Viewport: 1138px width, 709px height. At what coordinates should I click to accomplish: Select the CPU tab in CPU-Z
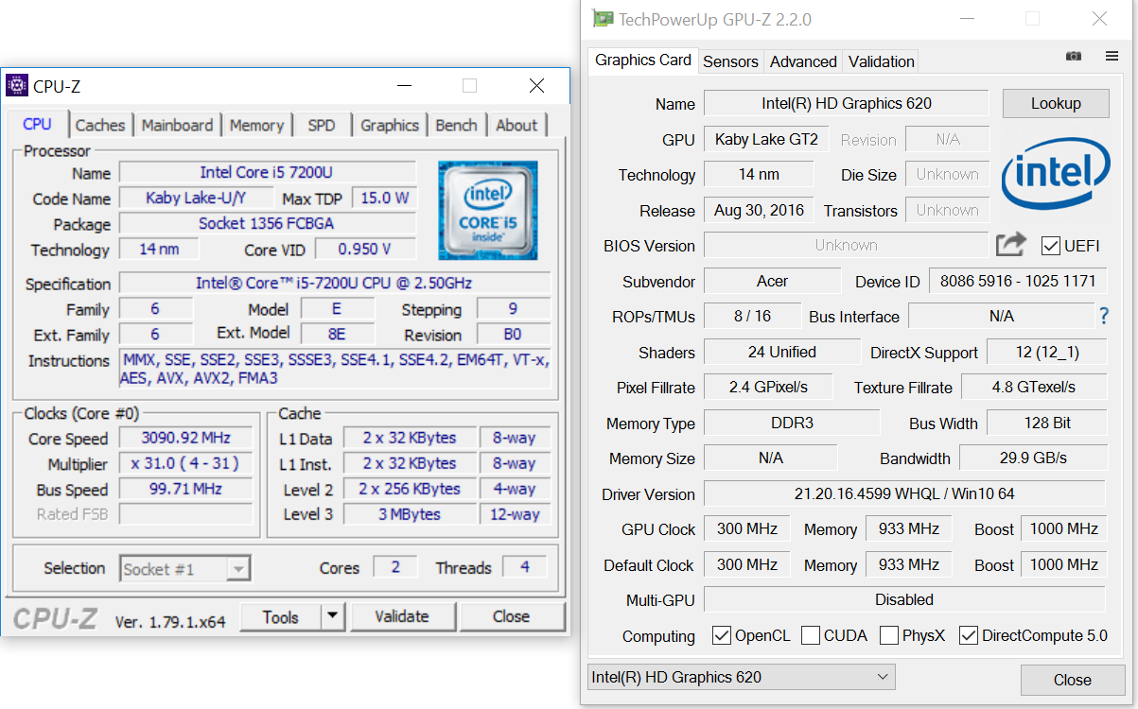pos(38,124)
